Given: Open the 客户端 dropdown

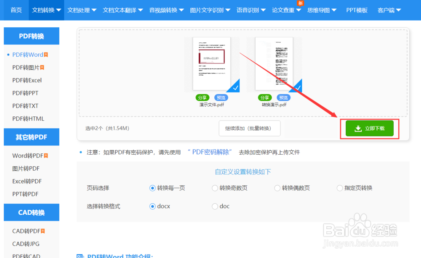Looking at the screenshot, I should pyautogui.click(x=389, y=10).
